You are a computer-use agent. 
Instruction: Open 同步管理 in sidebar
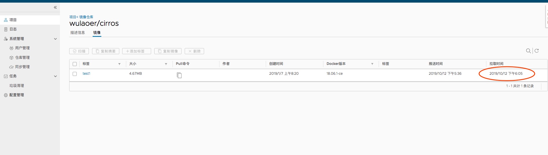22,67
